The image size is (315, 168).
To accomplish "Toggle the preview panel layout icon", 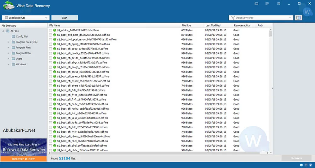I will (299, 18).
